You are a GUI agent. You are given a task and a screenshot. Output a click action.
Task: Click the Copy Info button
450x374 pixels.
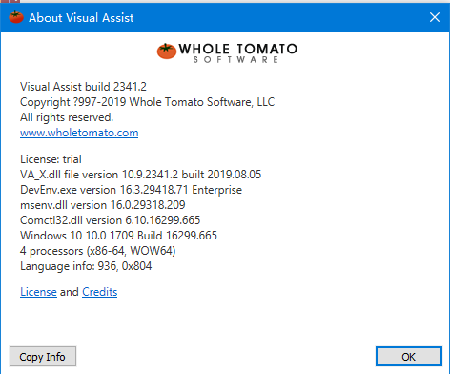click(x=43, y=357)
